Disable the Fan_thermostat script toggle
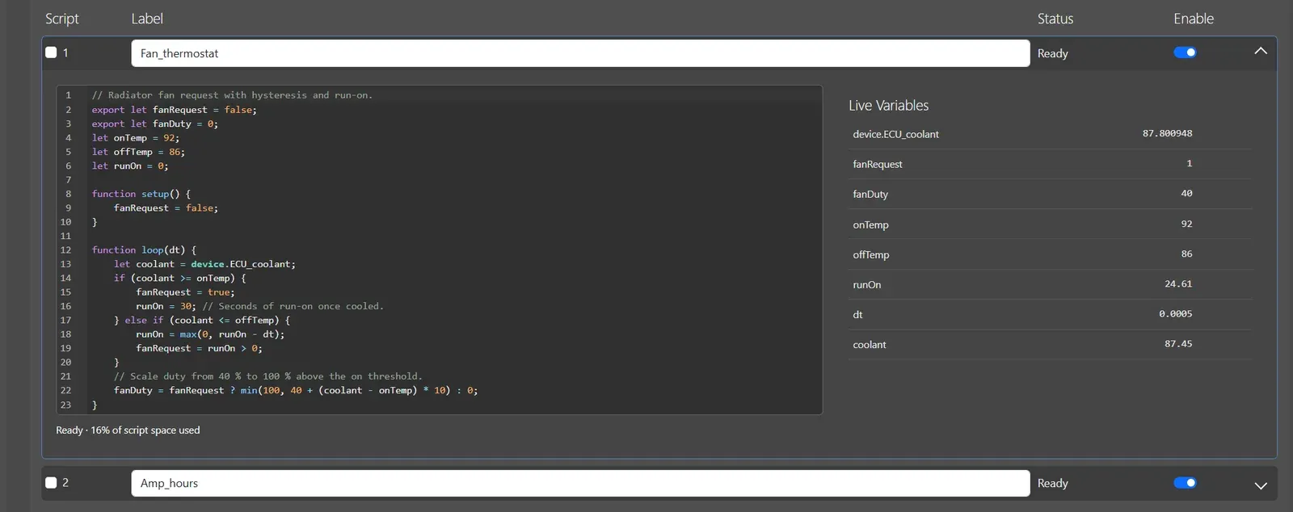This screenshot has width=1293, height=512. click(1185, 52)
